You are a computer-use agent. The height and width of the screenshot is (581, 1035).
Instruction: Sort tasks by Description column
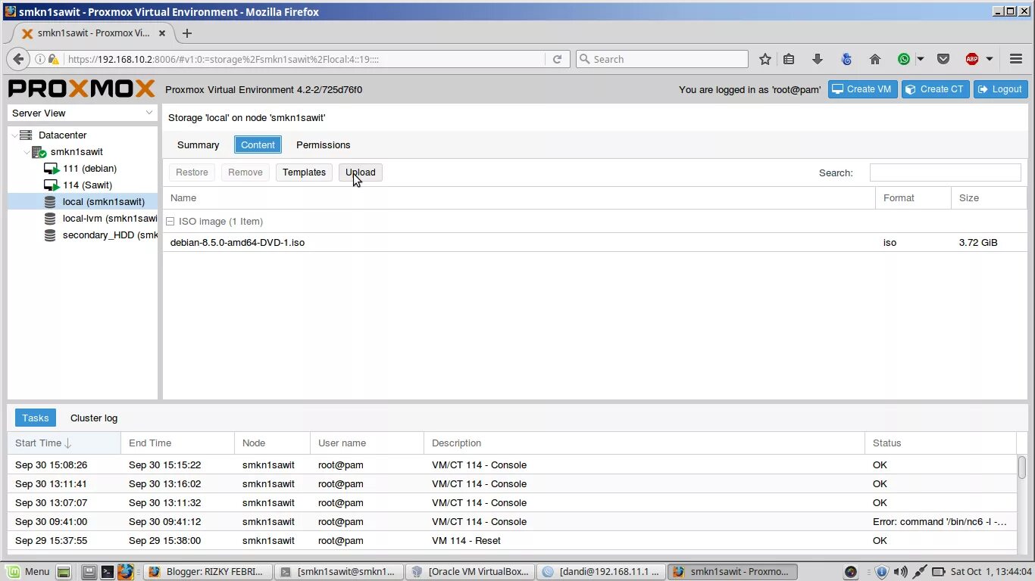pyautogui.click(x=644, y=443)
